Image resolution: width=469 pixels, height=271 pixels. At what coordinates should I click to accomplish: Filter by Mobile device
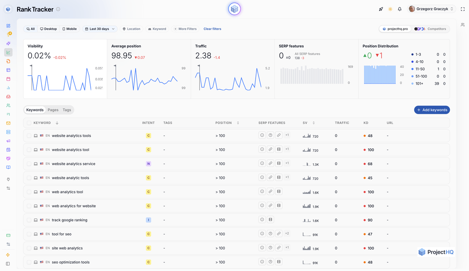pyautogui.click(x=70, y=29)
